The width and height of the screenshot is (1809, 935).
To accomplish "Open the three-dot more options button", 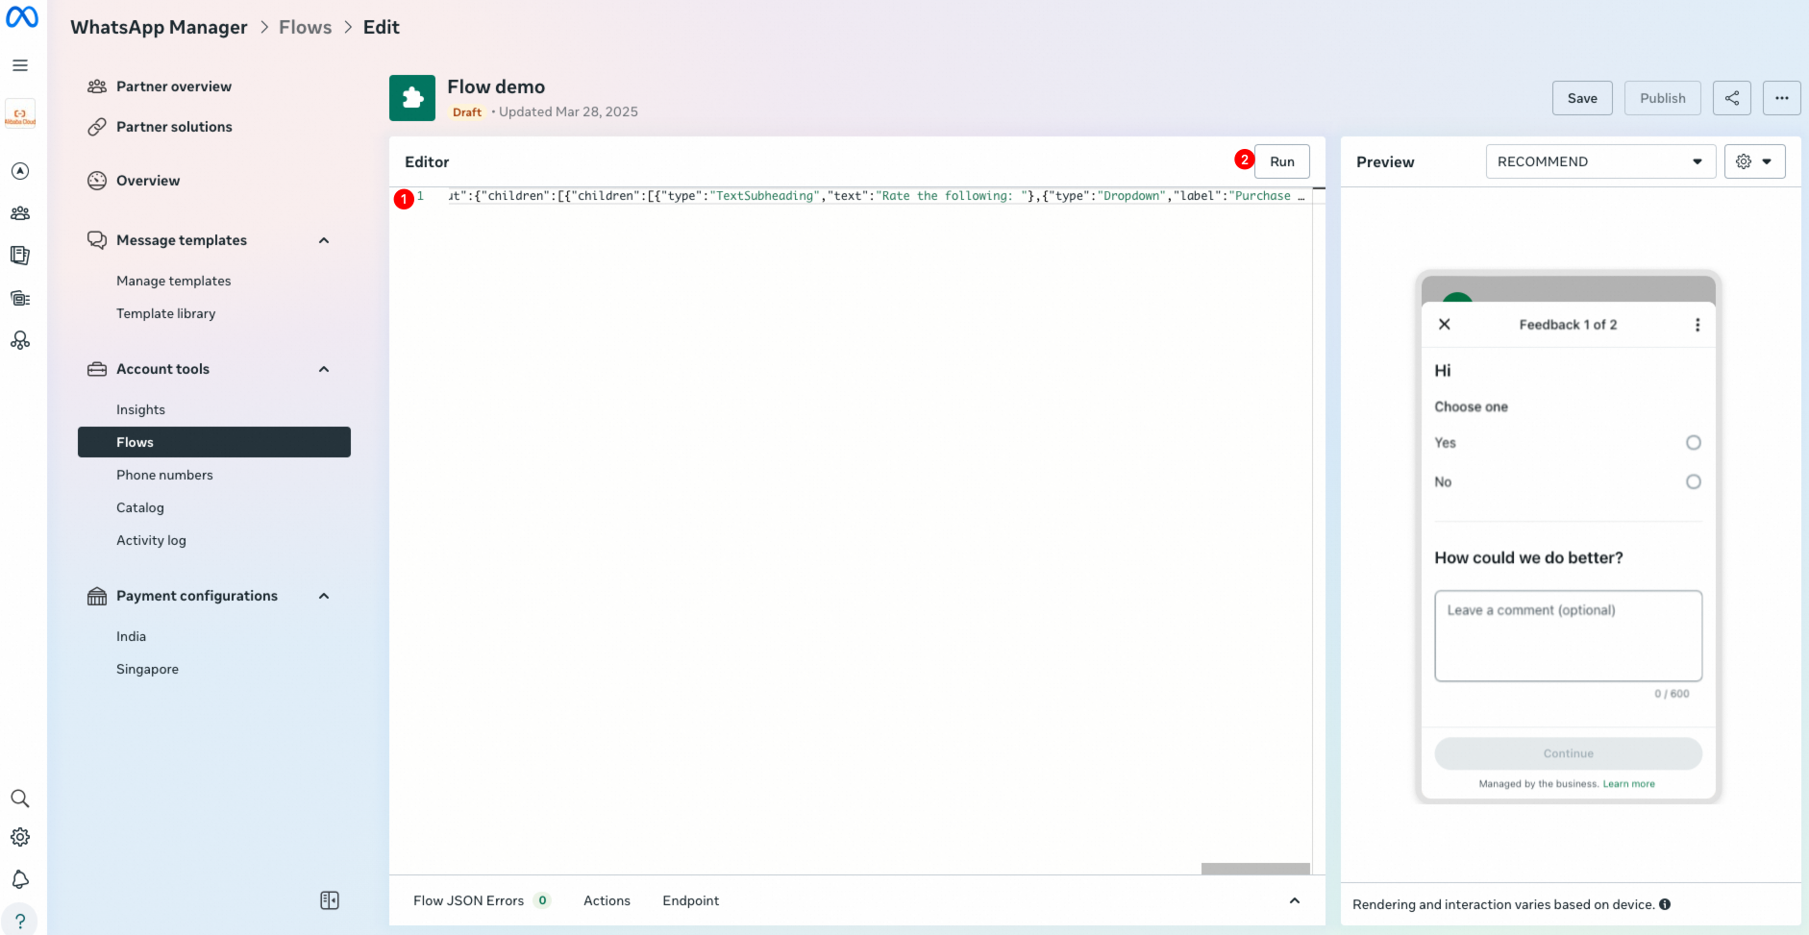I will click(x=1782, y=98).
